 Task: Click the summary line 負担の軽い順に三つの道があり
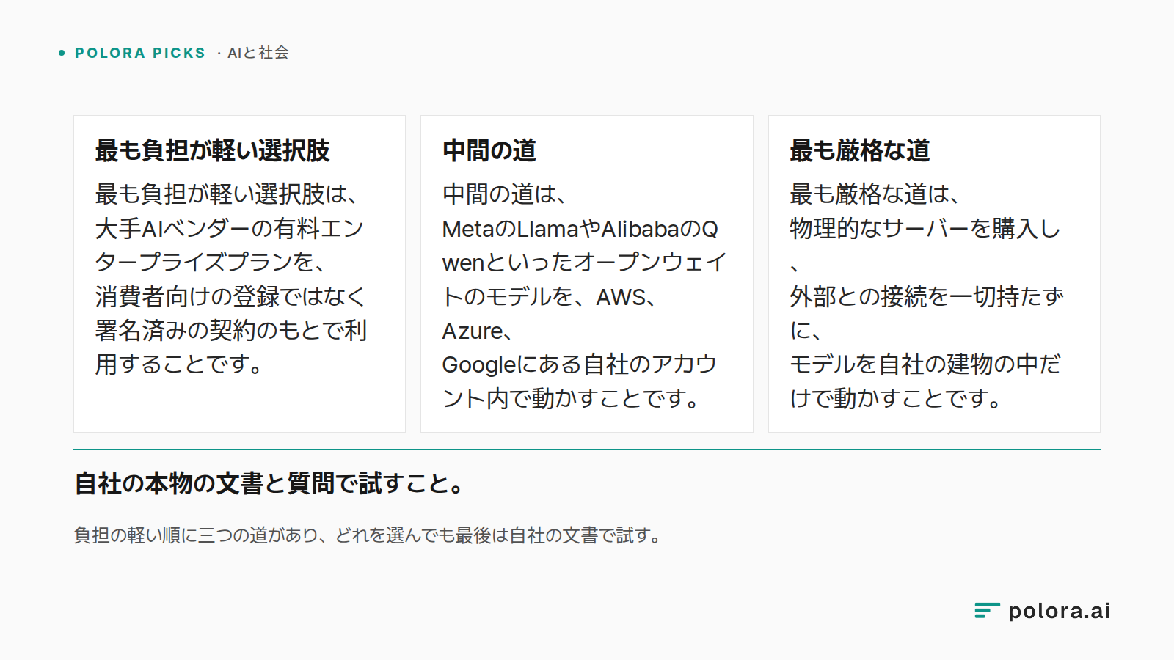tap(368, 535)
